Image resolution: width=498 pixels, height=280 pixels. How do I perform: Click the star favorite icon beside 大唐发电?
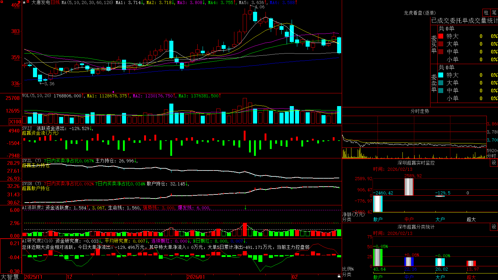[x=24, y=2]
